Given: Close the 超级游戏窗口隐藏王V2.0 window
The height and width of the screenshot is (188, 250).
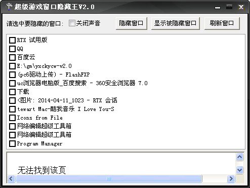Looking at the screenshot, I should (x=241, y=7).
